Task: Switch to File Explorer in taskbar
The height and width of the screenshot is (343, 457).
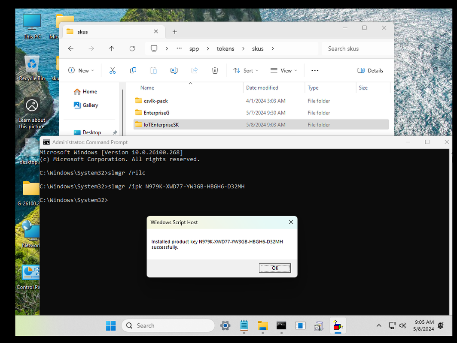Action: (x=262, y=325)
